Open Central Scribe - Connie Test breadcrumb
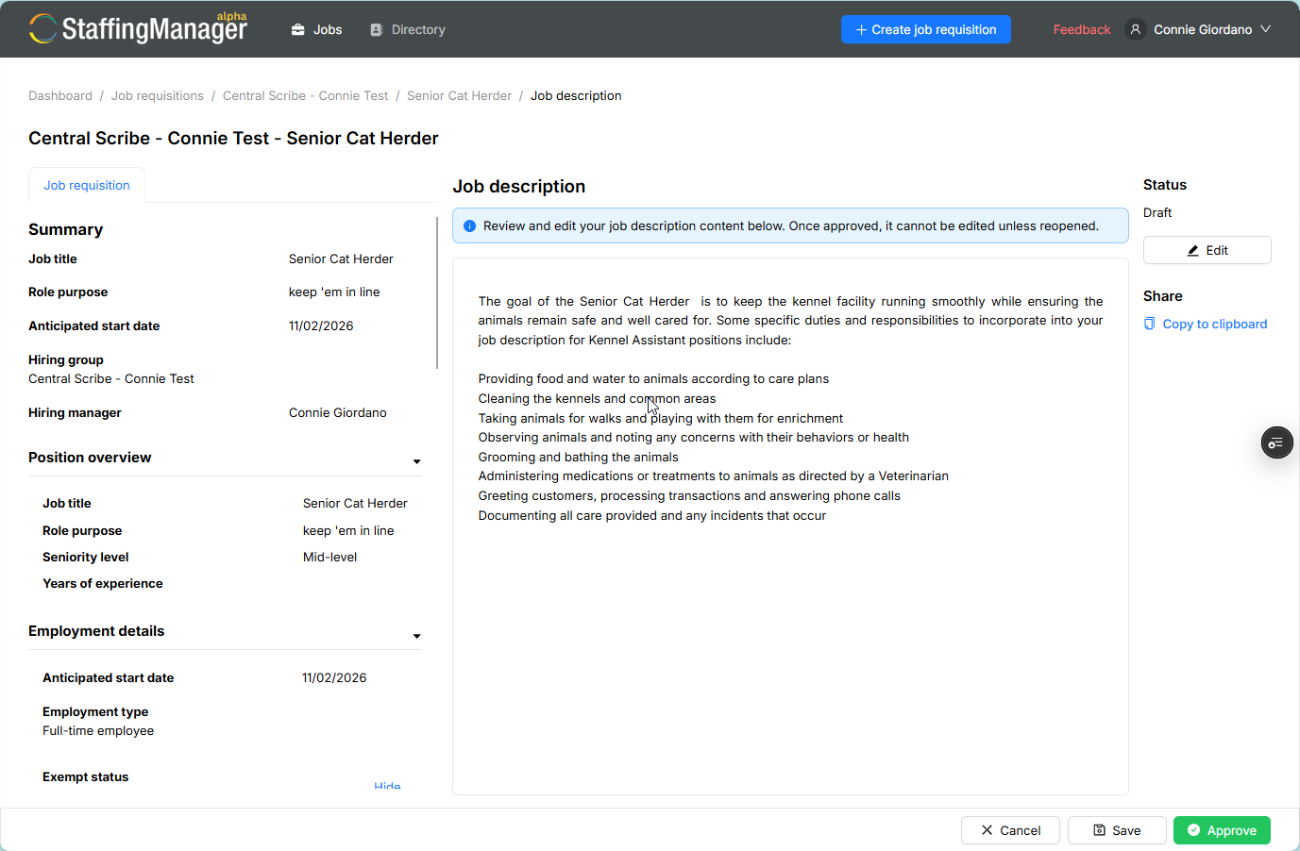Screen dimensions: 1300x851 (x=306, y=95)
